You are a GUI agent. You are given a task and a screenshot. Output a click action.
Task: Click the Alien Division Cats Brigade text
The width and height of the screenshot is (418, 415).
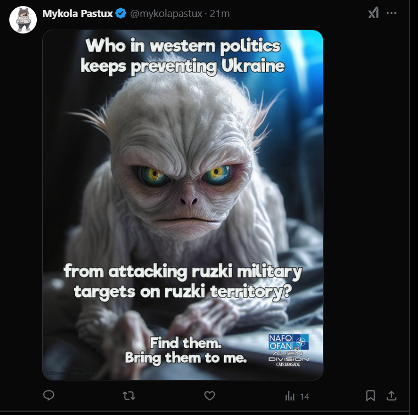point(288,359)
